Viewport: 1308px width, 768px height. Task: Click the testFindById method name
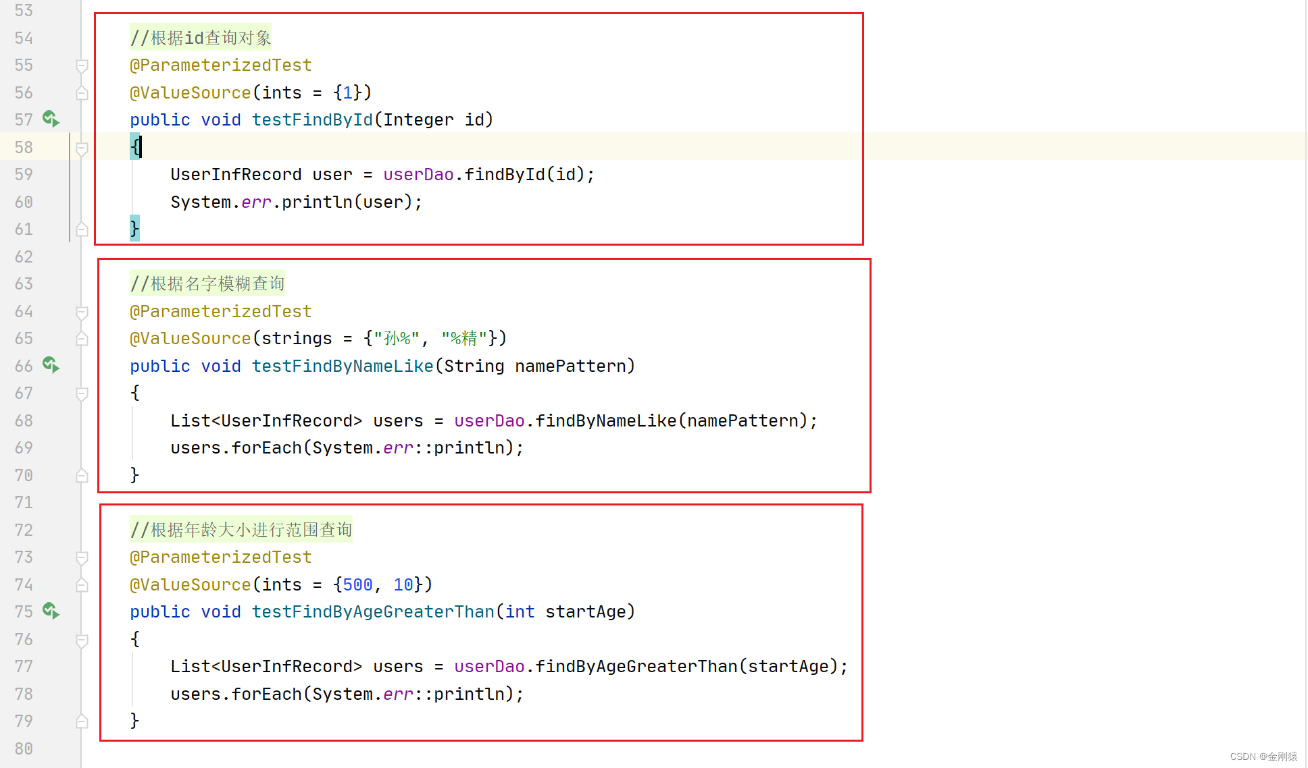pos(311,120)
